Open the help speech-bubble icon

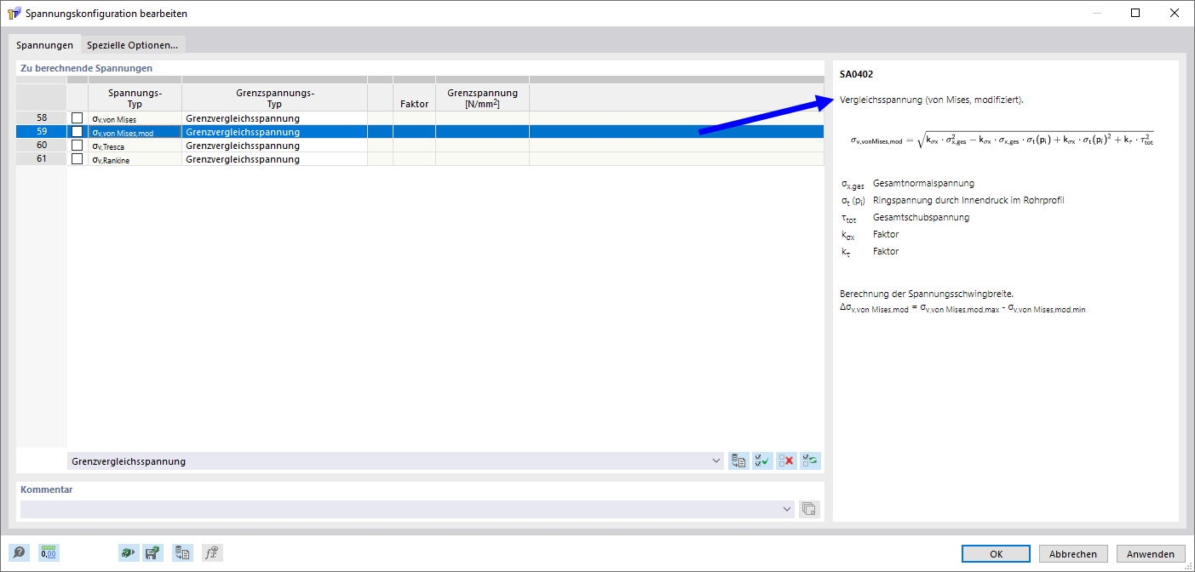[20, 553]
